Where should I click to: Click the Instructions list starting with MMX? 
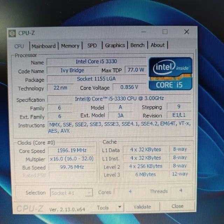pos(120,127)
